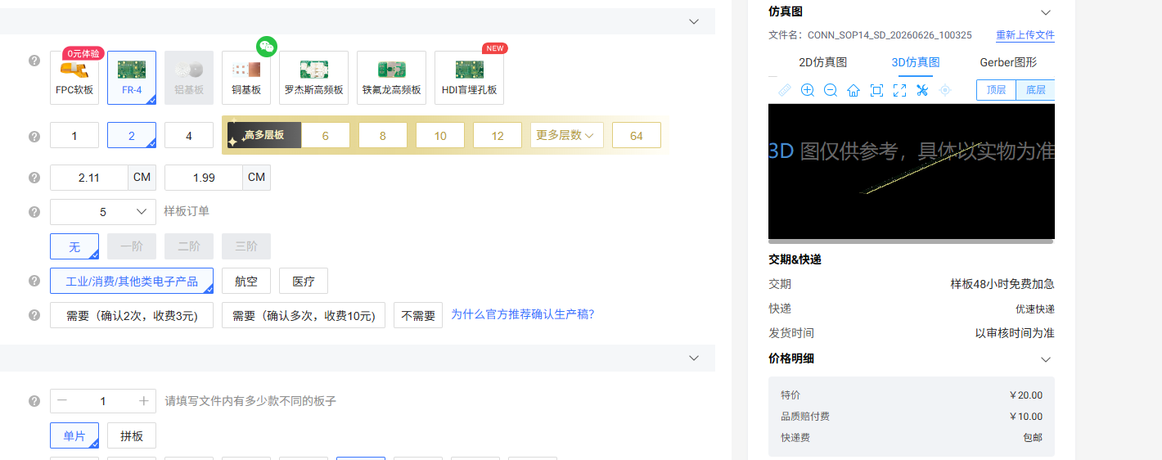This screenshot has width=1162, height=460.
Task: Click 重新上传文件 link
Action: tap(1025, 35)
